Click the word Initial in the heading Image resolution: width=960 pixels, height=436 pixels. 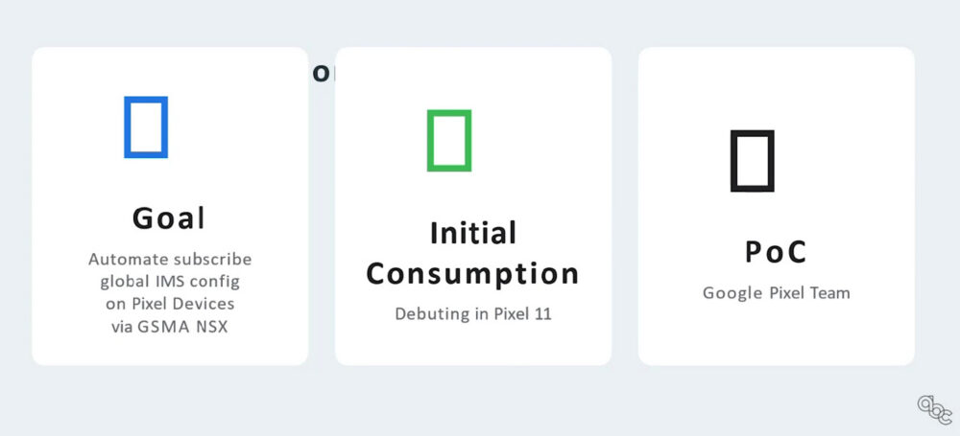pos(473,233)
